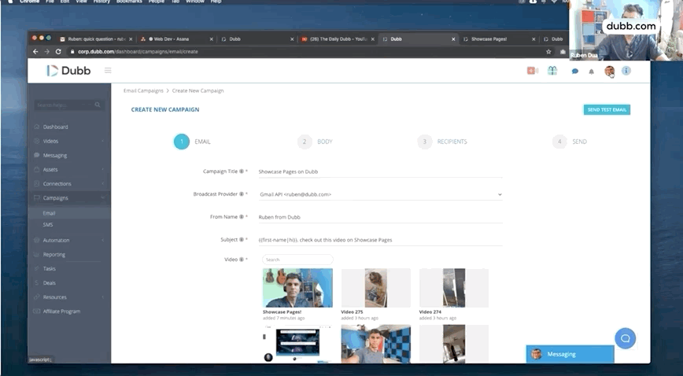Click the Email Campaigns breadcrumb link
Image resolution: width=683 pixels, height=376 pixels.
(143, 90)
